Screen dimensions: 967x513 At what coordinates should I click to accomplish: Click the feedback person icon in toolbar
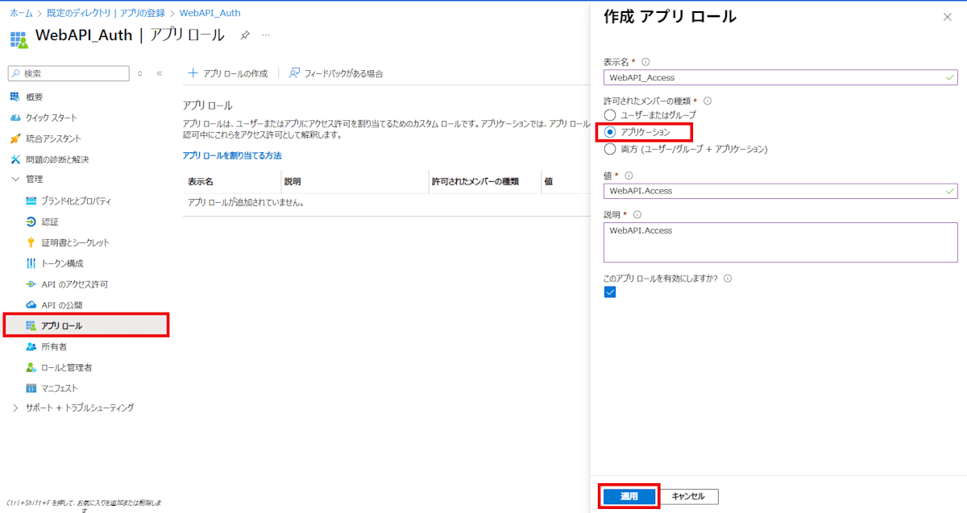pos(295,73)
